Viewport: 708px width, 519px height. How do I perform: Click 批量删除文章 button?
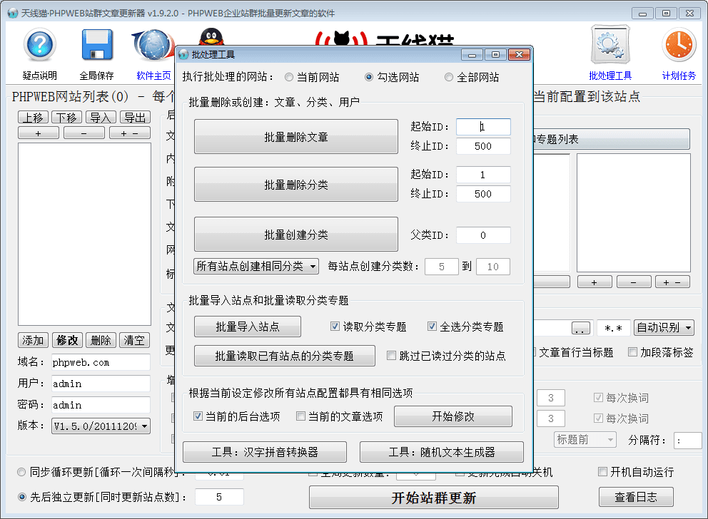296,137
